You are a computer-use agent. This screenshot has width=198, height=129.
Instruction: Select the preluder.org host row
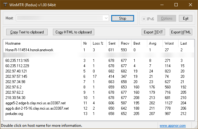[15, 114]
